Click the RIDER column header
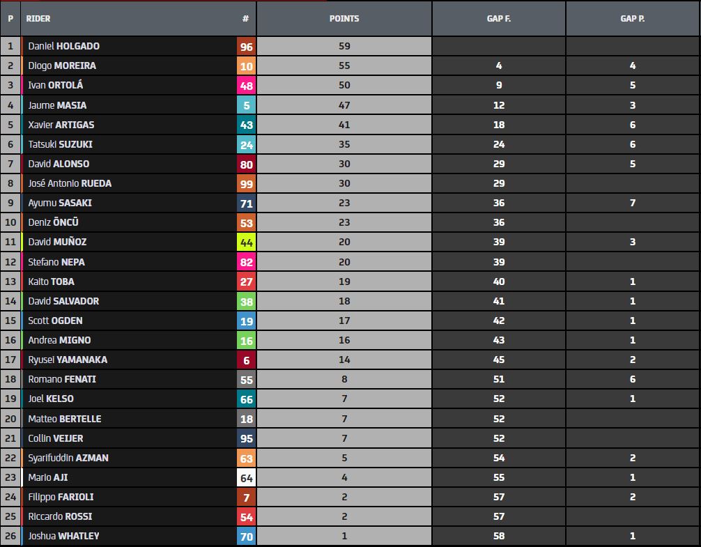The height and width of the screenshot is (547, 701). pos(38,19)
